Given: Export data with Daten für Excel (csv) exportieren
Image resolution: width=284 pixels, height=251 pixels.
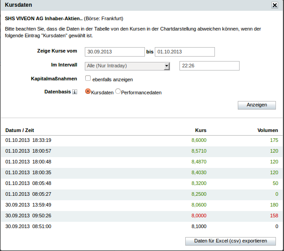Looking at the screenshot, I should point(231,241).
